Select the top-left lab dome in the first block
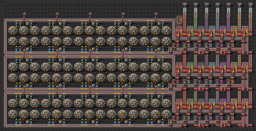Viewport: 256px width, 131px height. (x=12, y=30)
